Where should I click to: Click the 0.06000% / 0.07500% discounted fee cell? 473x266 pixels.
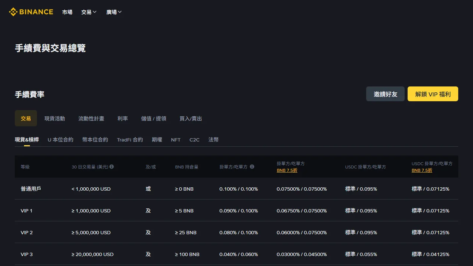pyautogui.click(x=302, y=232)
